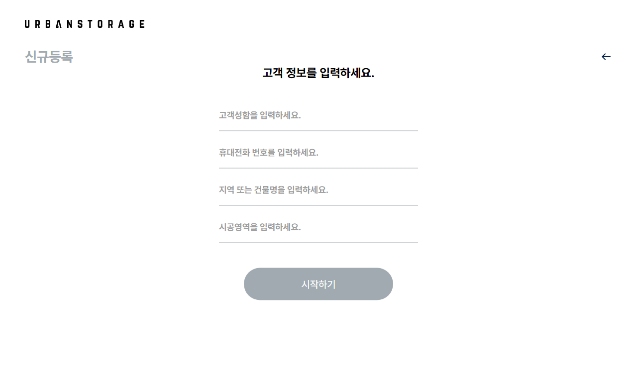Screen dimensions: 637x372
Task: Focus the 고객성함 name input field
Action: tap(318, 115)
